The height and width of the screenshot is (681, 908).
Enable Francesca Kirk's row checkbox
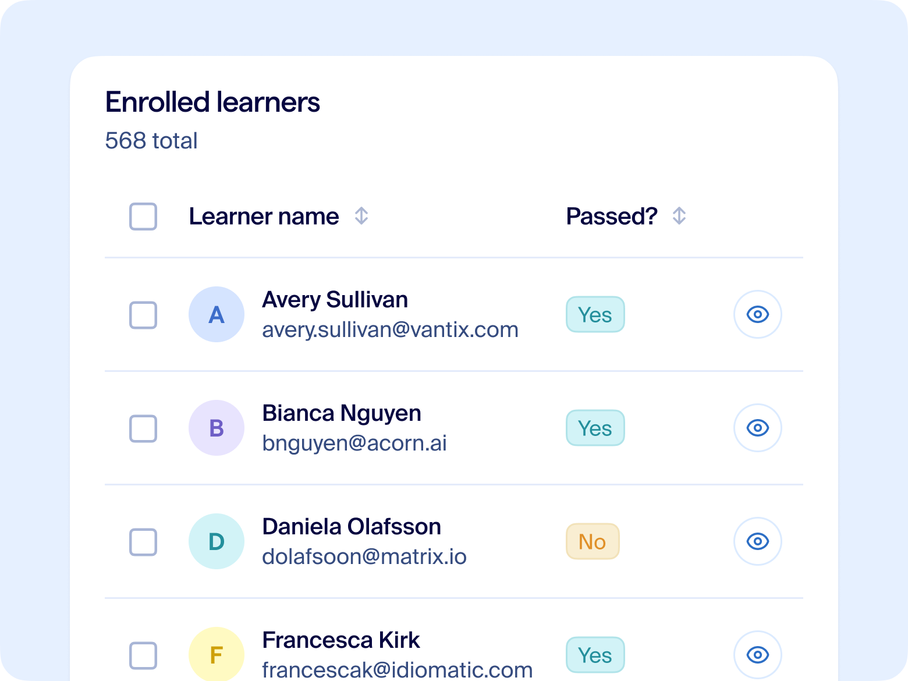pyautogui.click(x=143, y=655)
